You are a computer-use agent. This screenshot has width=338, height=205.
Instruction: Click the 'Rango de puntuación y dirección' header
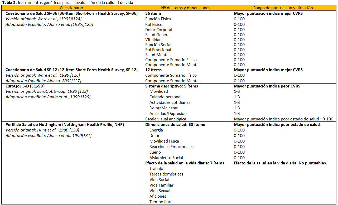click(283, 8)
